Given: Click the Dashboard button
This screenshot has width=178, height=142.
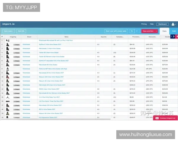Looking at the screenshot, I should (162, 24).
